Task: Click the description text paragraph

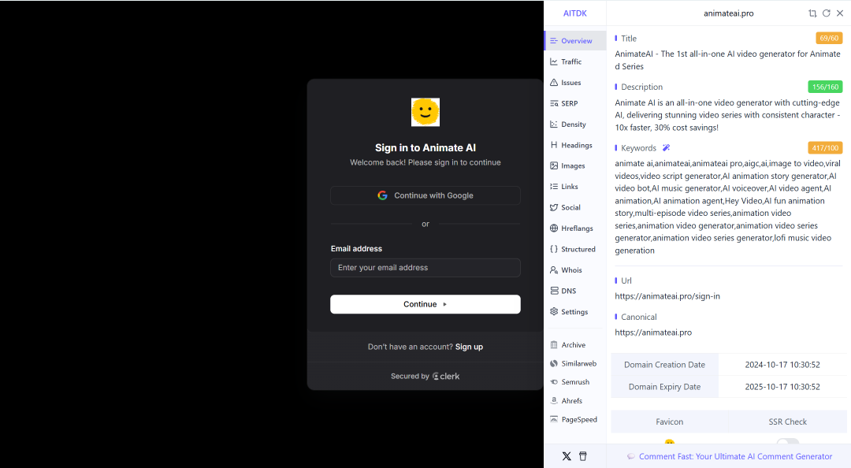Action: [727, 115]
